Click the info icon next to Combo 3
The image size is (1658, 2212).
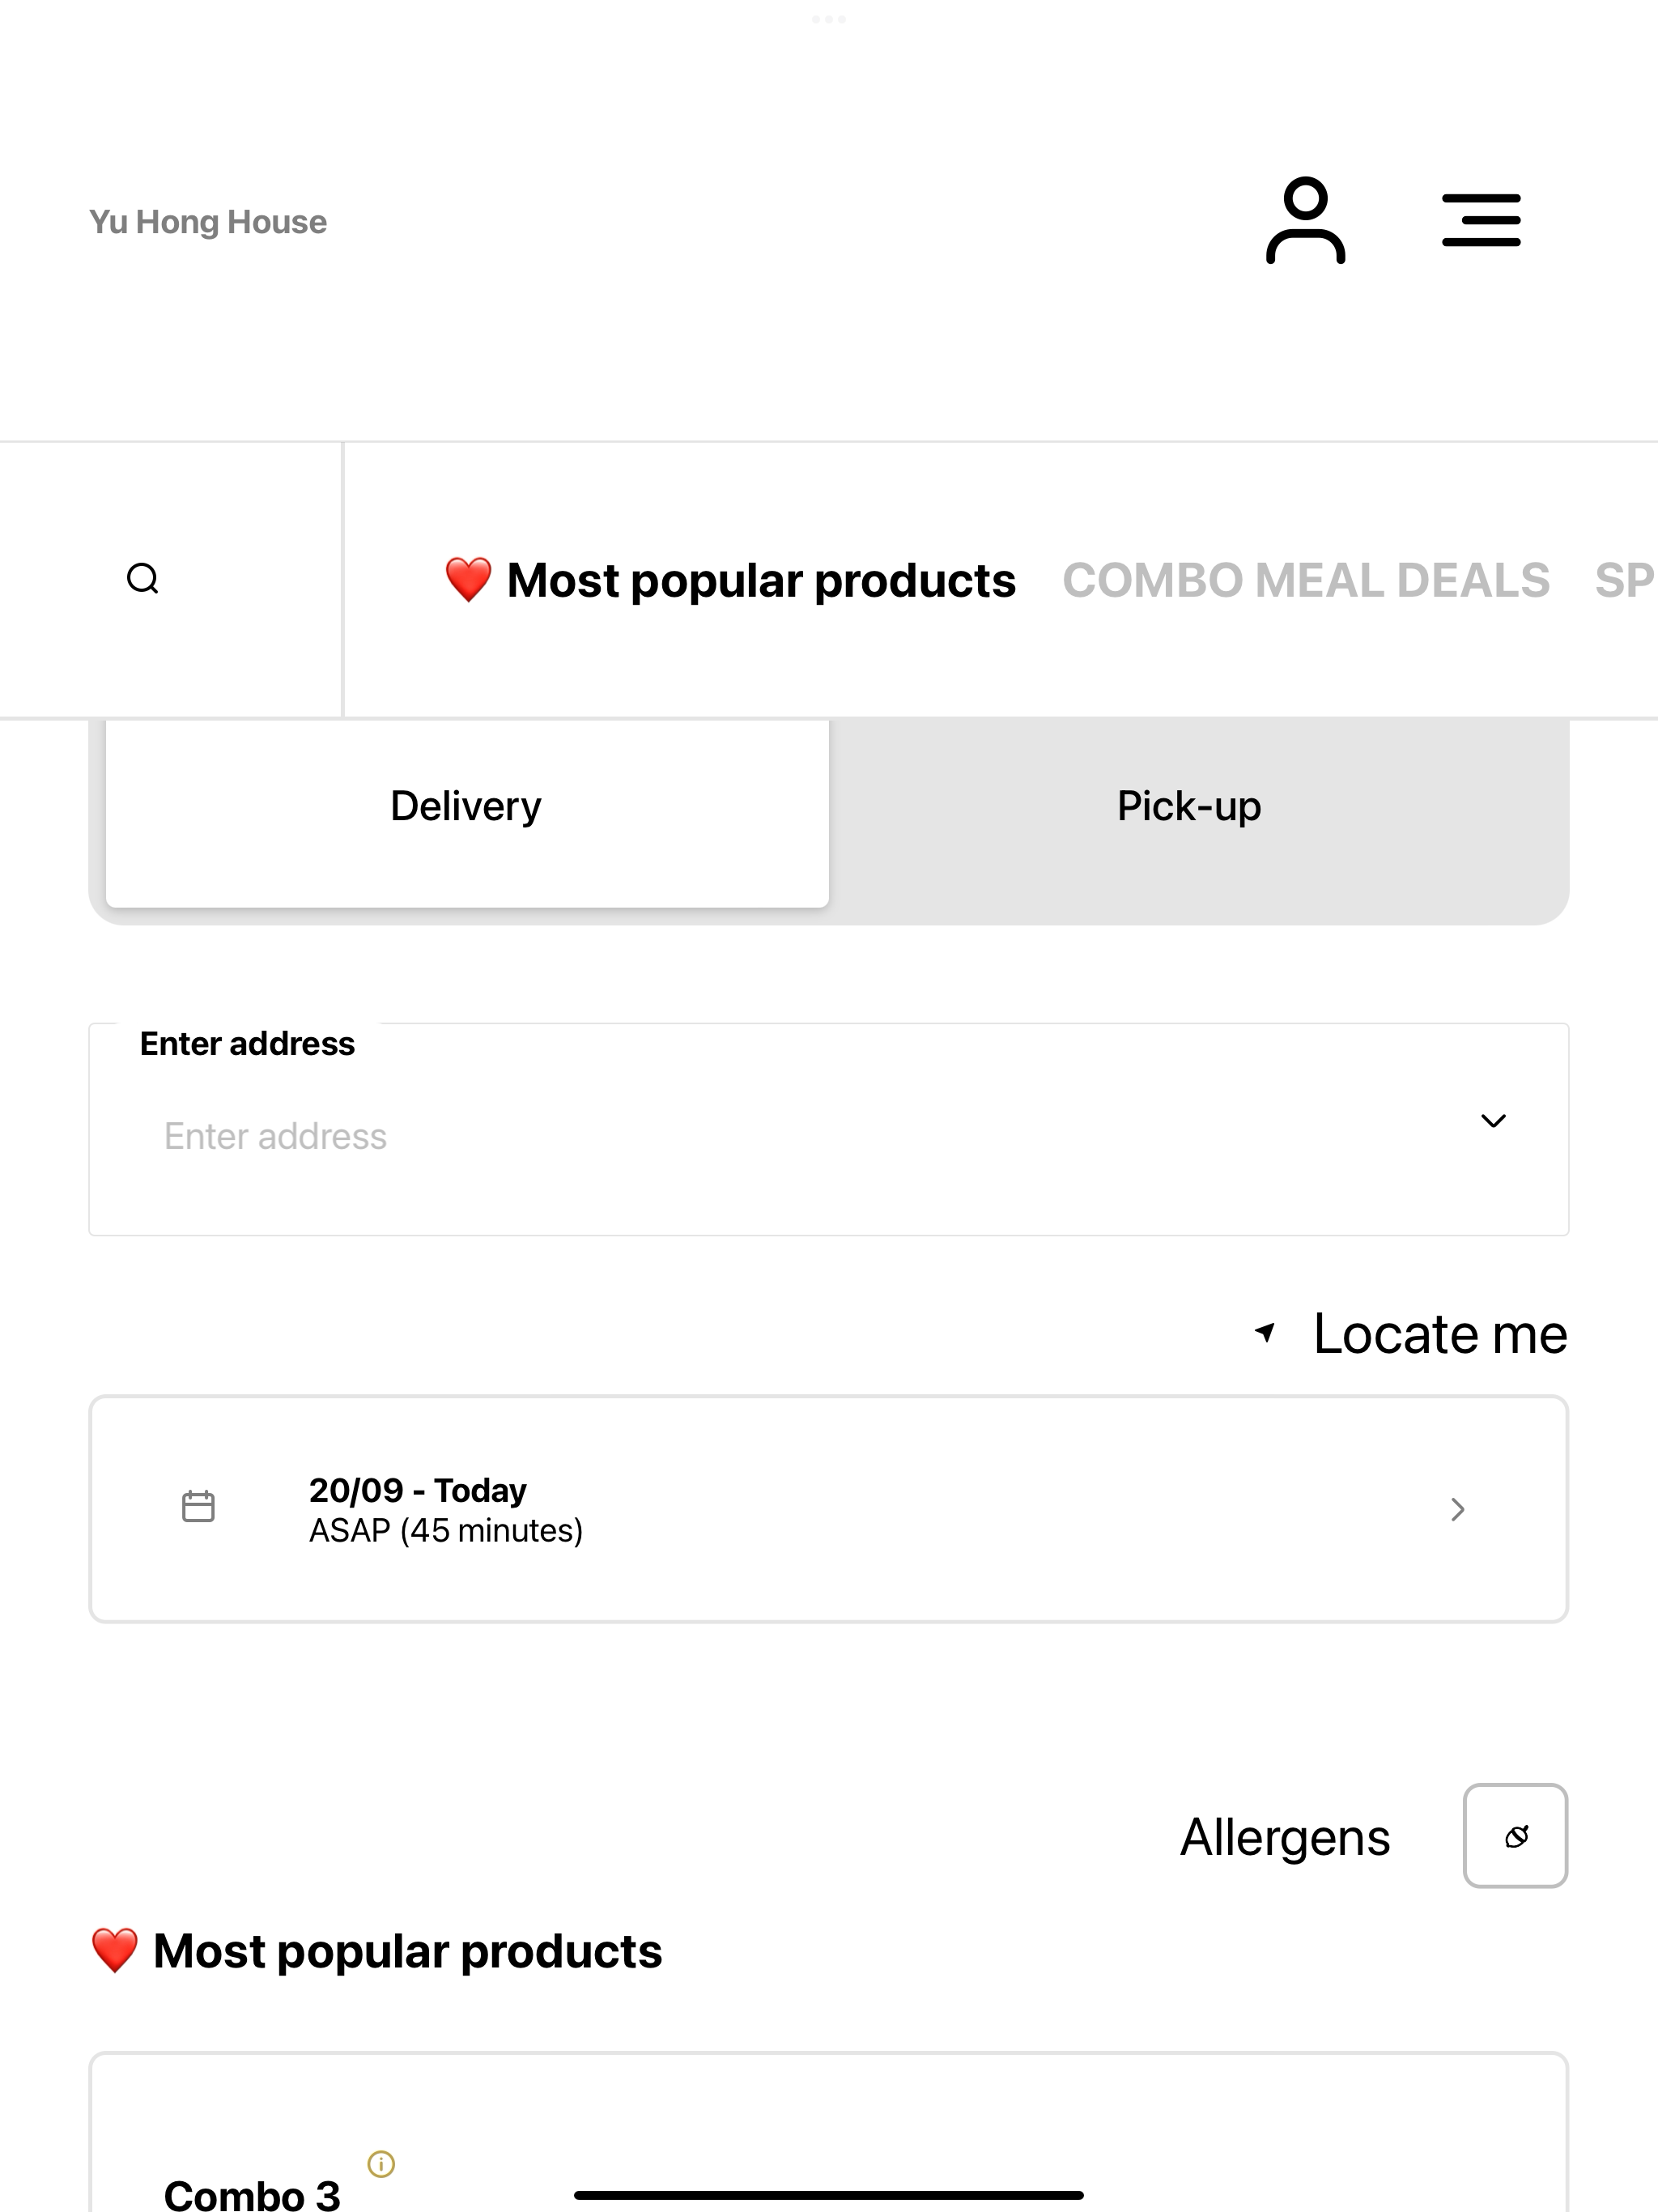(381, 2164)
